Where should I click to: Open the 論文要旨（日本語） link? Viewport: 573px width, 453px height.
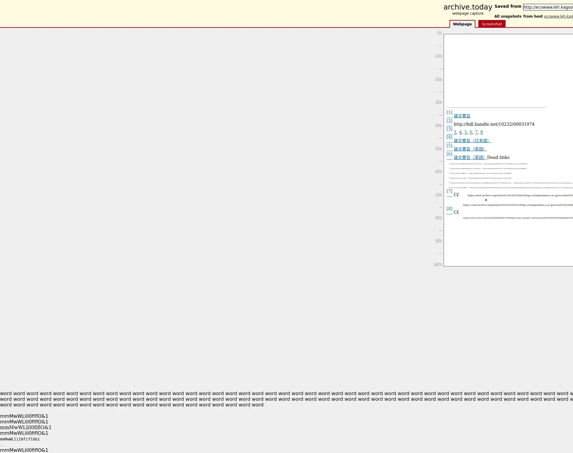(x=472, y=141)
